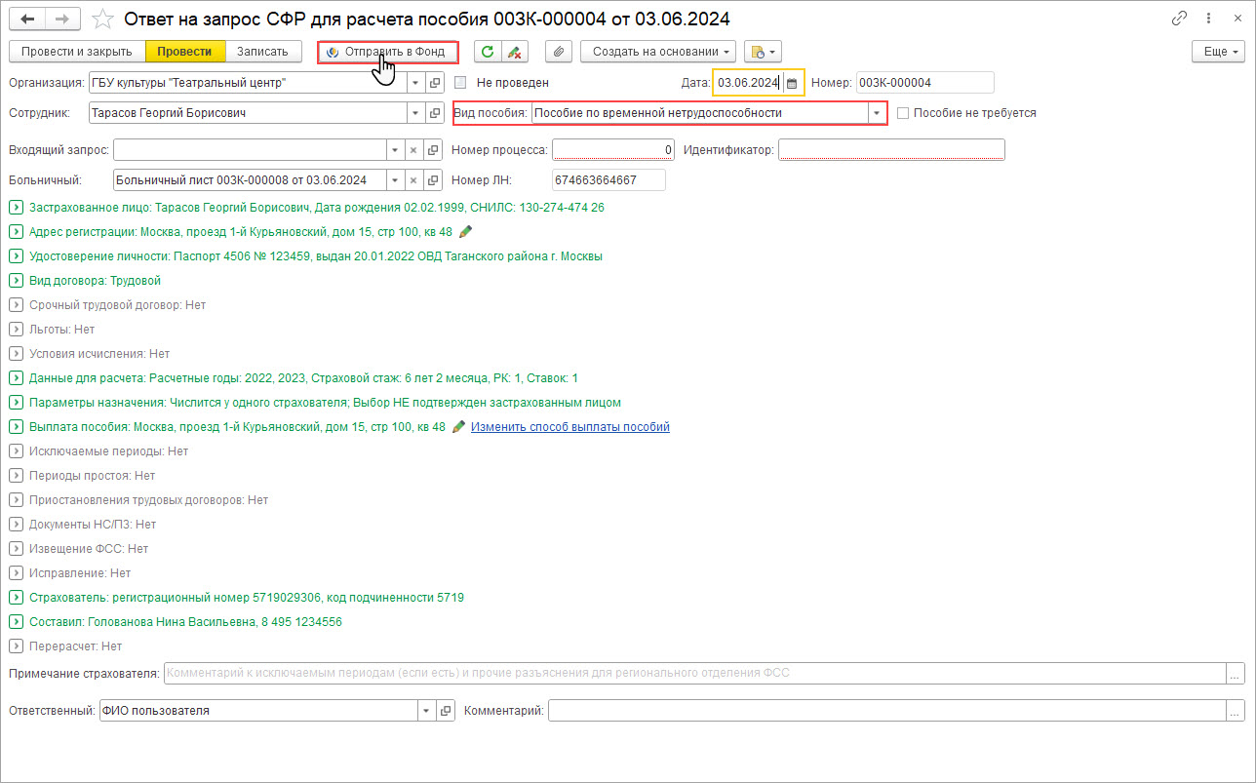
Task: Open the Еще menu
Action: (x=1219, y=52)
